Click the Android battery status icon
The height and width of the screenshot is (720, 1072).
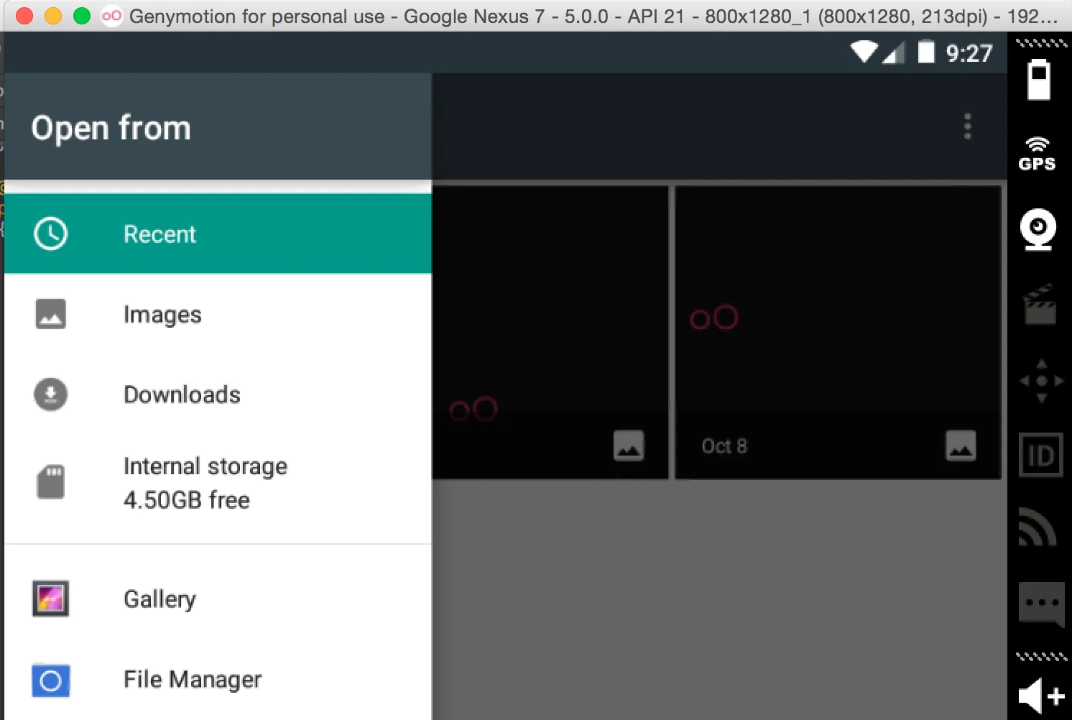click(927, 52)
